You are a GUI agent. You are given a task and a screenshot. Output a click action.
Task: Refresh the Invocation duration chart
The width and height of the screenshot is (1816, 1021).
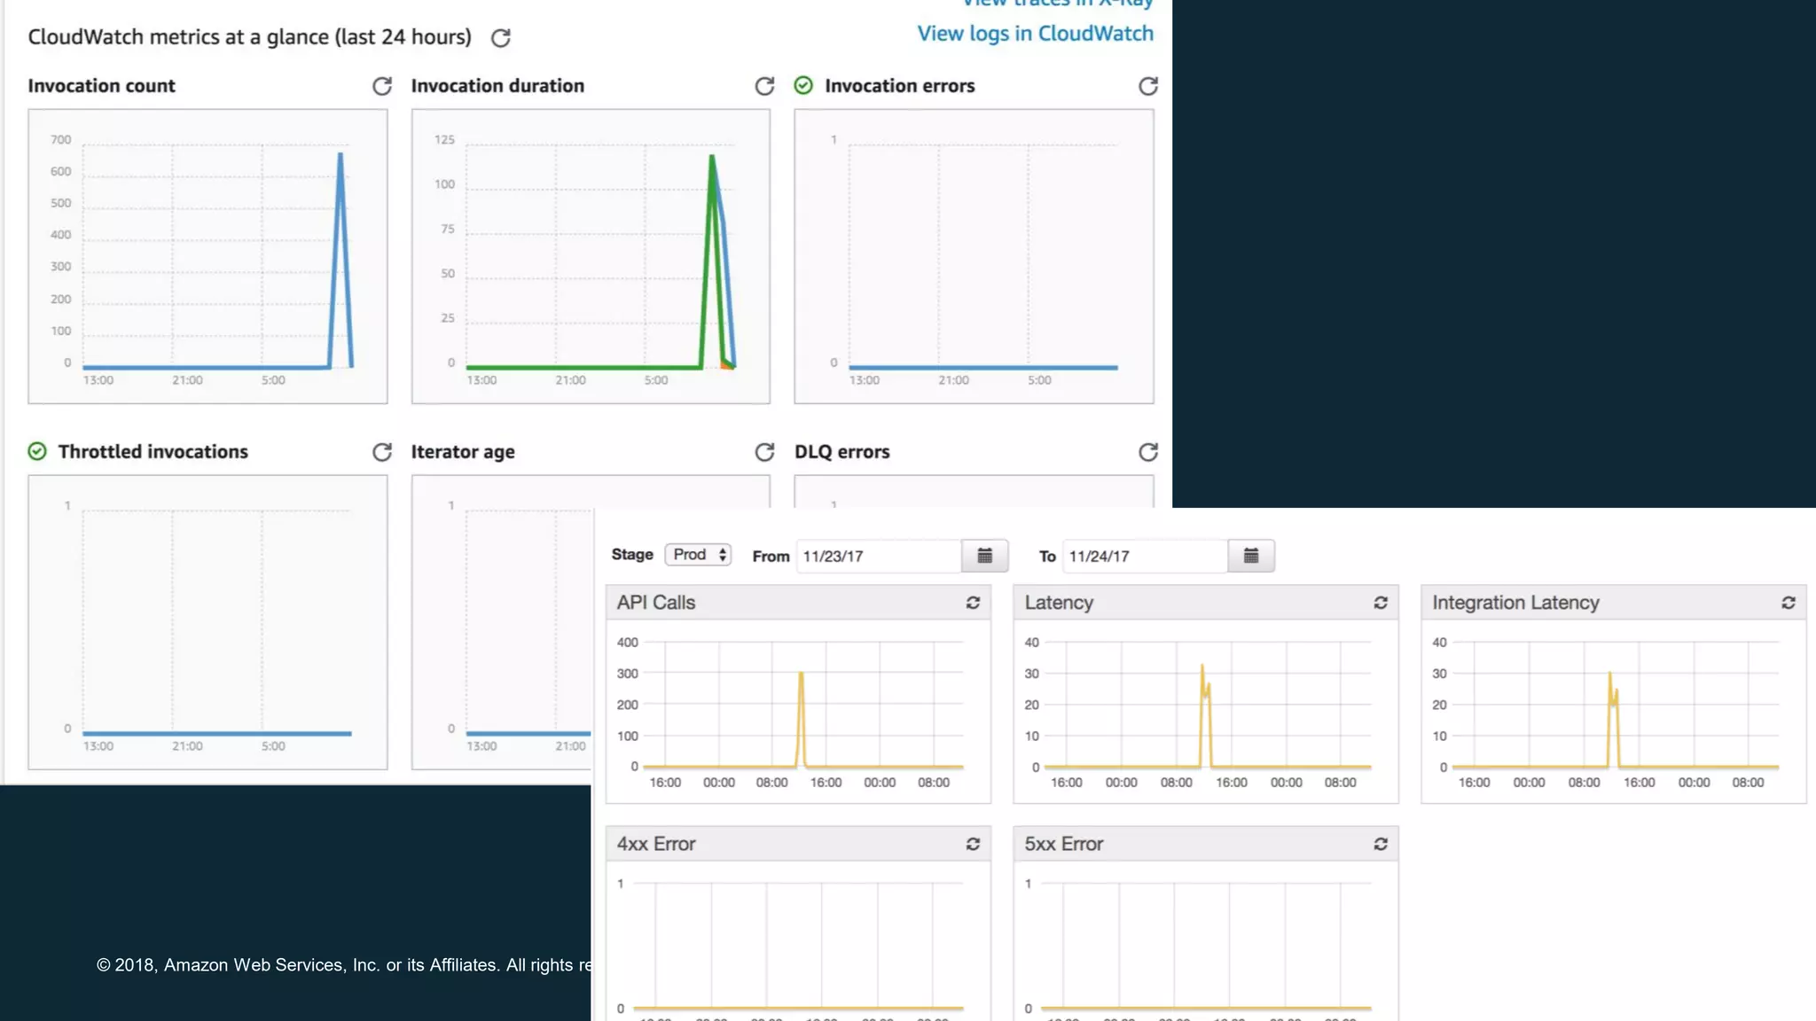tap(764, 86)
